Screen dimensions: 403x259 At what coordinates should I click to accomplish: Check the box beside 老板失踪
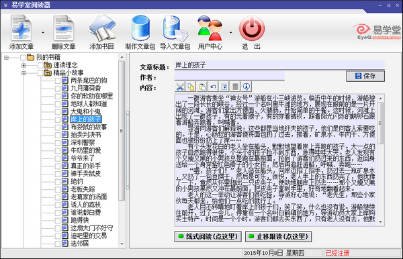(x=58, y=189)
